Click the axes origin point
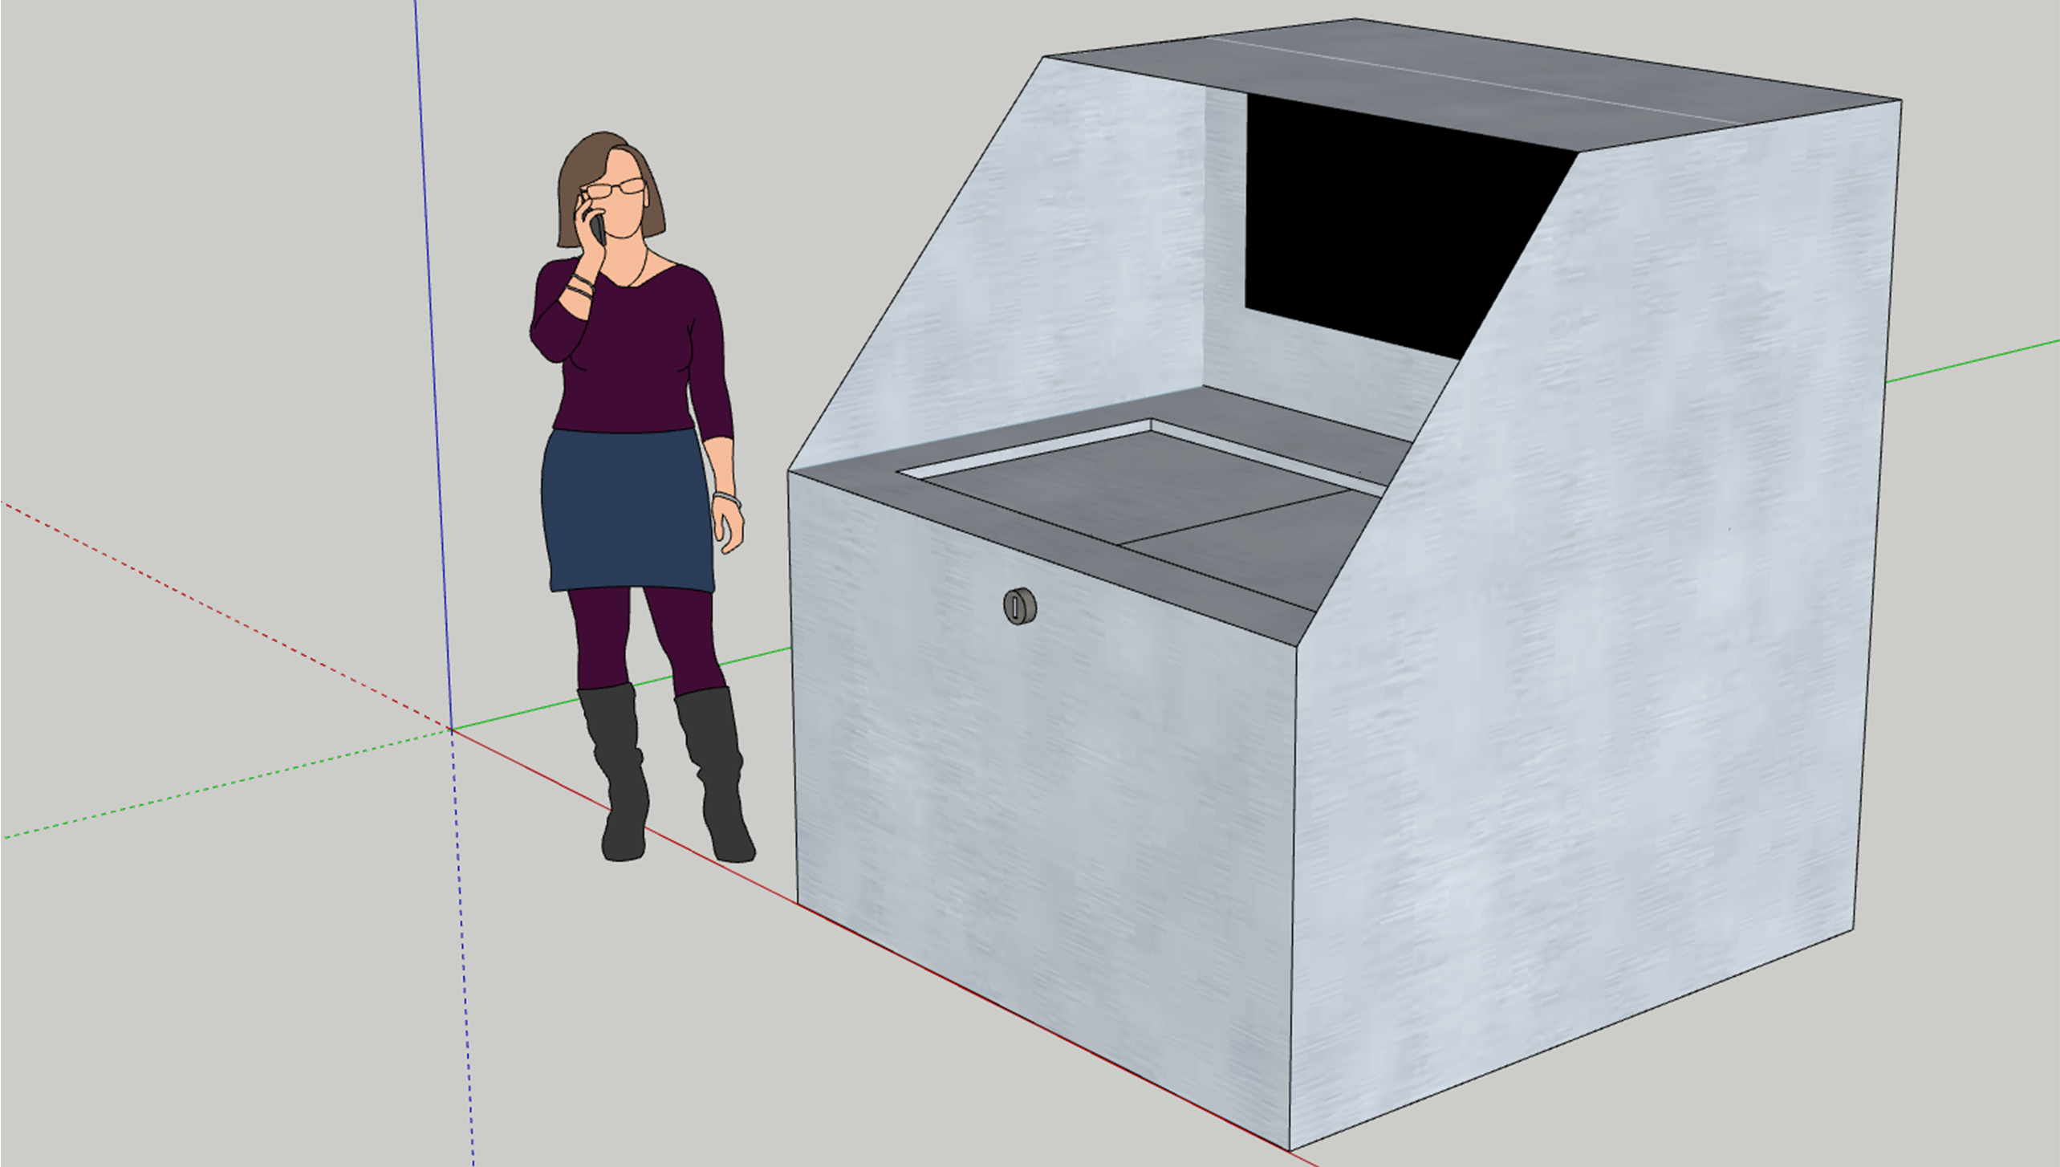This screenshot has width=2060, height=1167. (451, 730)
